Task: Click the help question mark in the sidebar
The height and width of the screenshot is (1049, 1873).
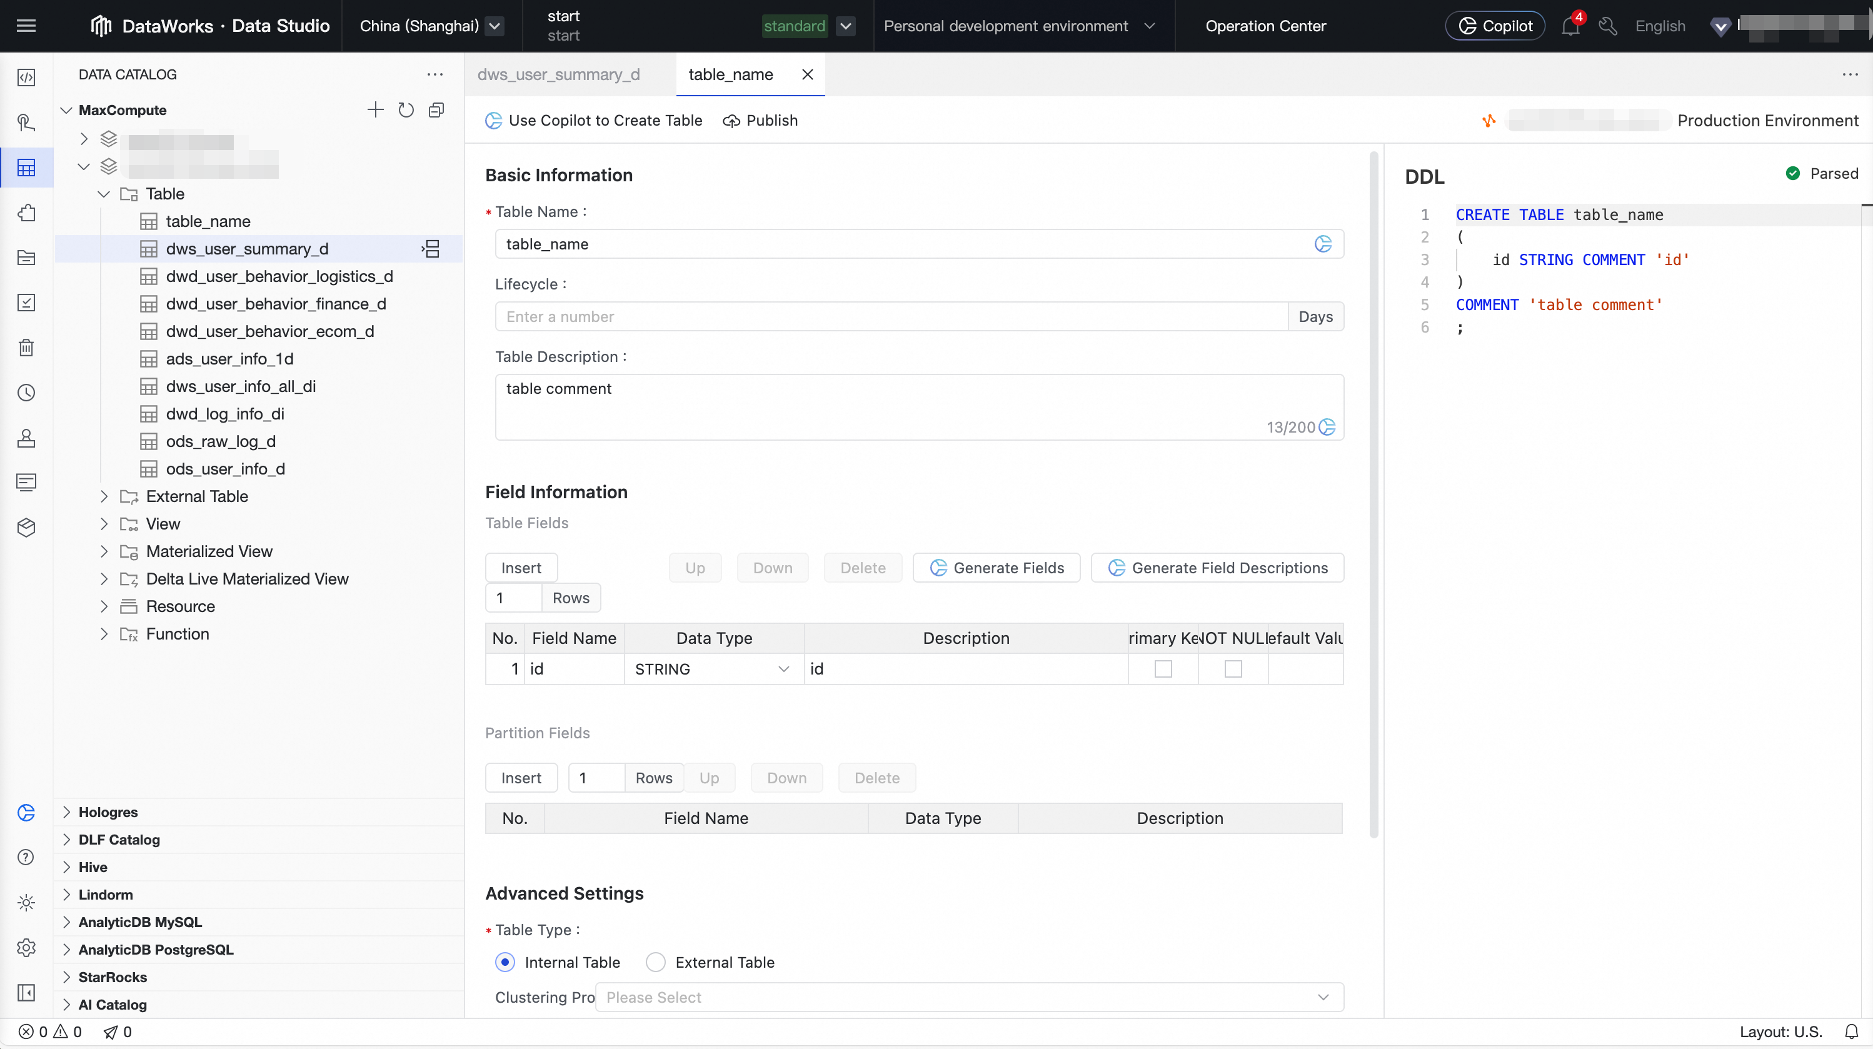Action: coord(26,857)
